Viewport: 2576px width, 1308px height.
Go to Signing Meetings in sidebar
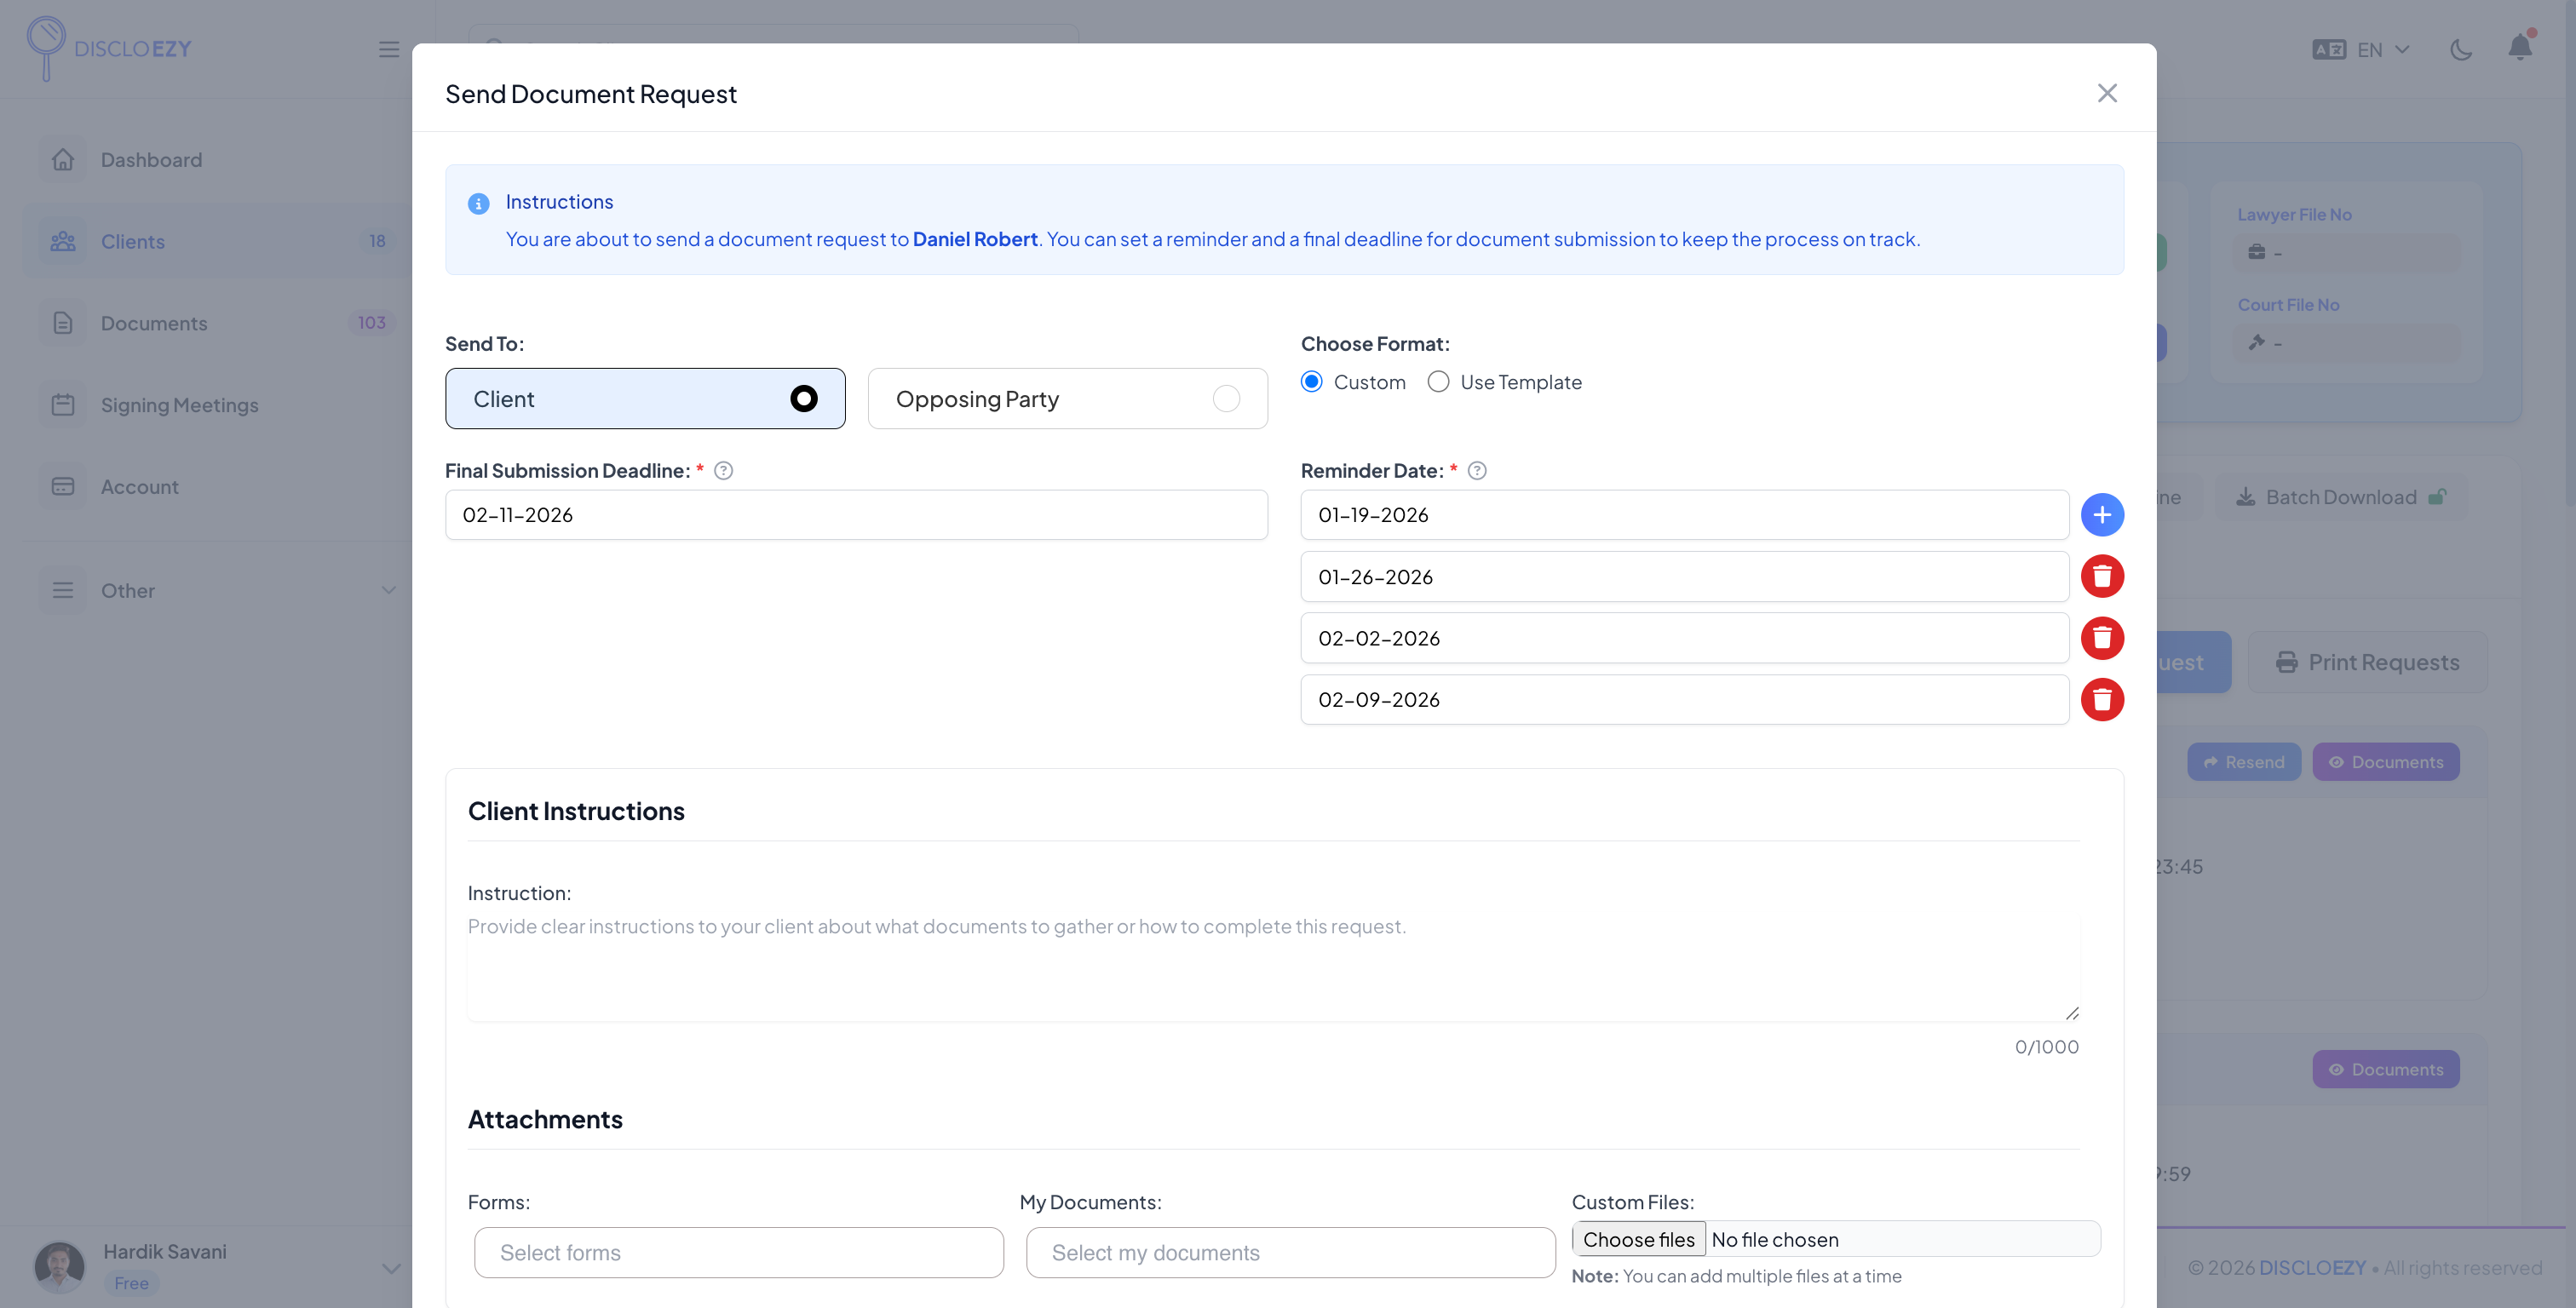[x=179, y=405]
